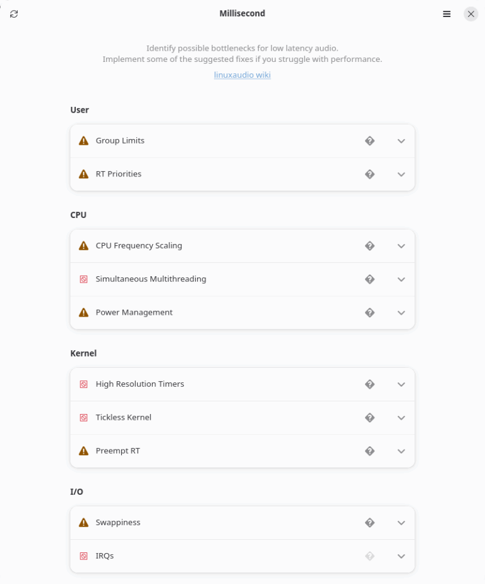Expand the Swappiness row
Screen dimensions: 485x584
coord(401,523)
